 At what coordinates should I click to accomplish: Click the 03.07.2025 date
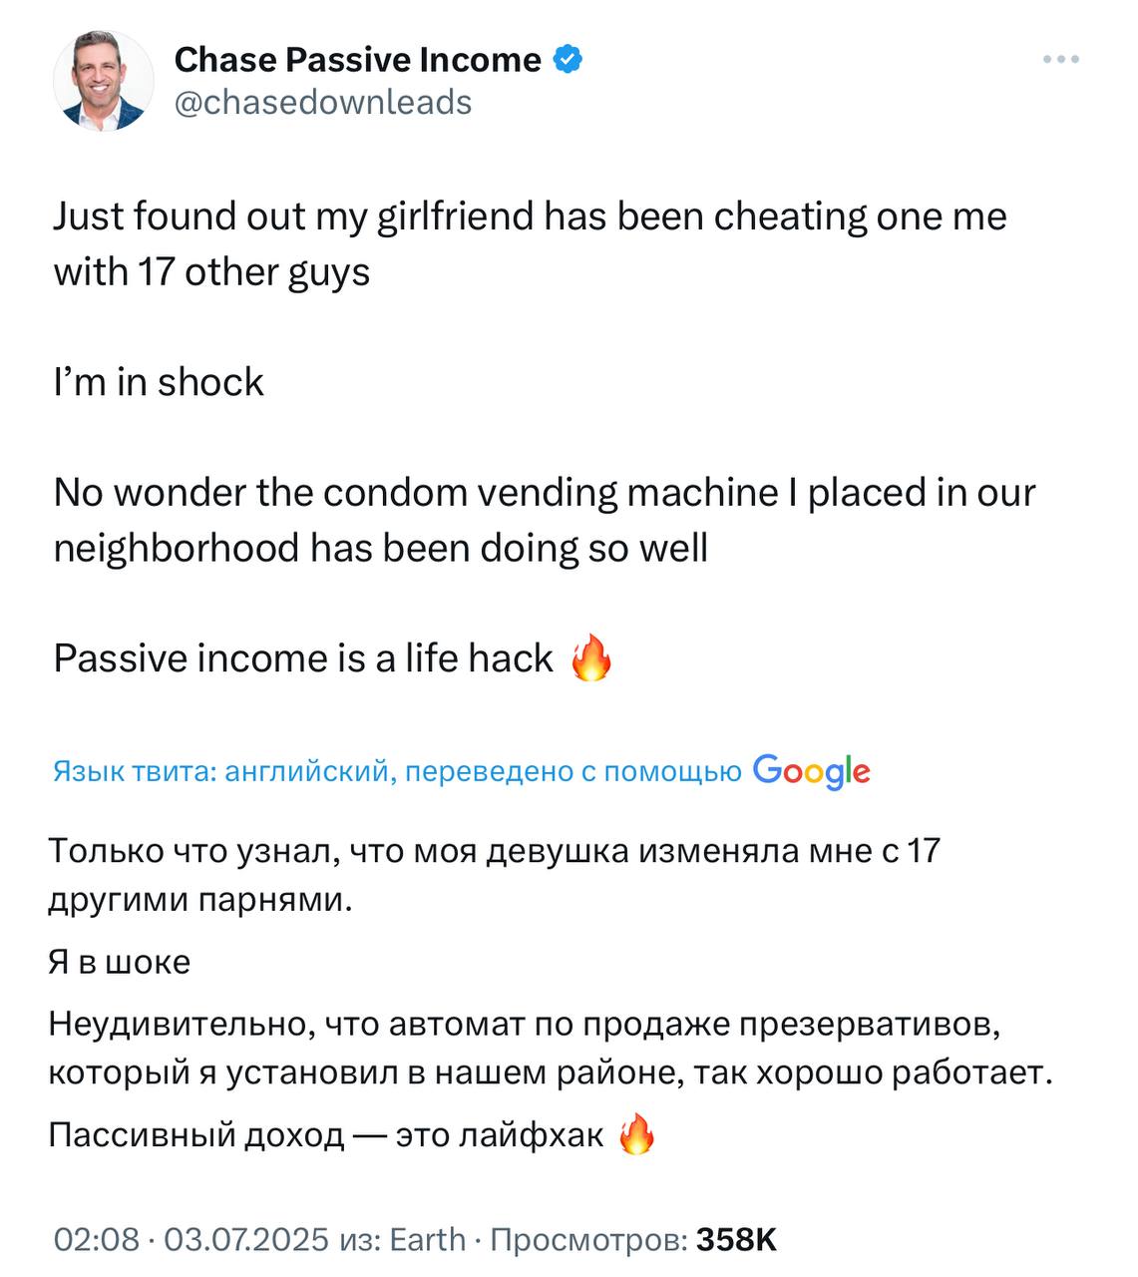246,1239
